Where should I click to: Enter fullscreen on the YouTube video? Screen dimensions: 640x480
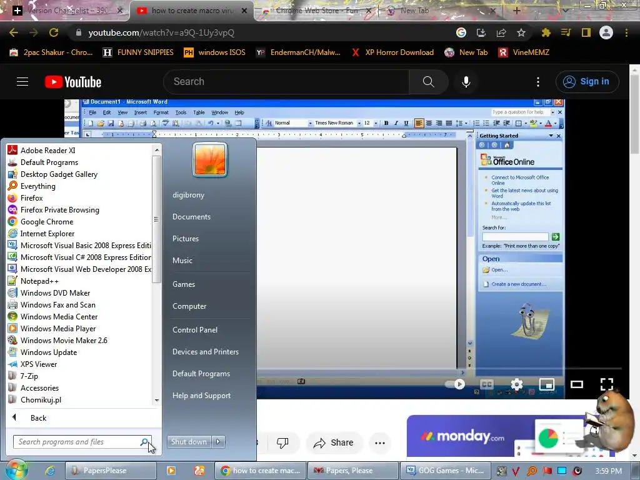[606, 384]
